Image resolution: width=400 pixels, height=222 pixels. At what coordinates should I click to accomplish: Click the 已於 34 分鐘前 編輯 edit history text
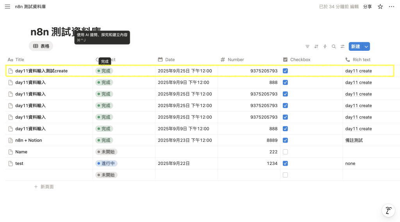tap(339, 7)
